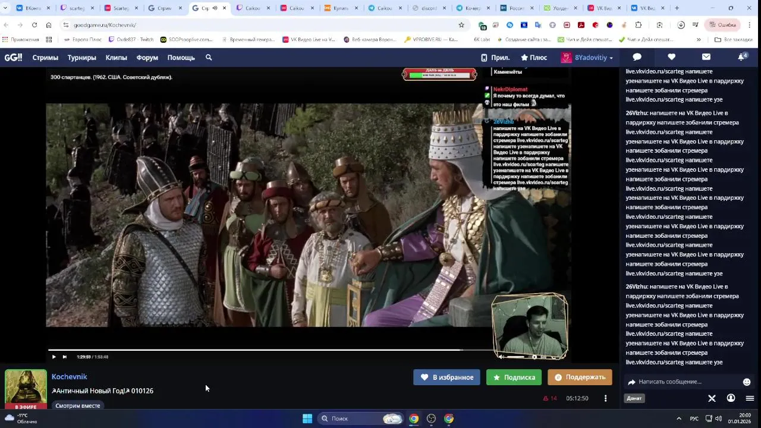Click the reply arrow icon in chat input
The image size is (761, 428).
tap(631, 382)
